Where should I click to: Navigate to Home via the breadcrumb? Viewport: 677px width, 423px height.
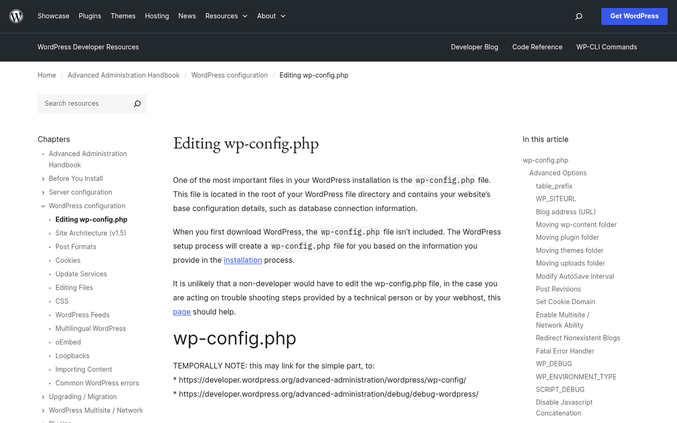click(x=47, y=75)
